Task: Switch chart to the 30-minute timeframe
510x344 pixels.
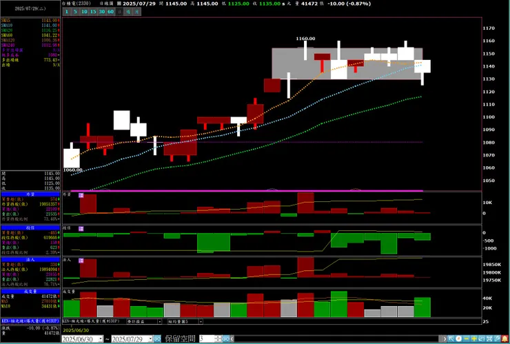Action: (x=102, y=12)
